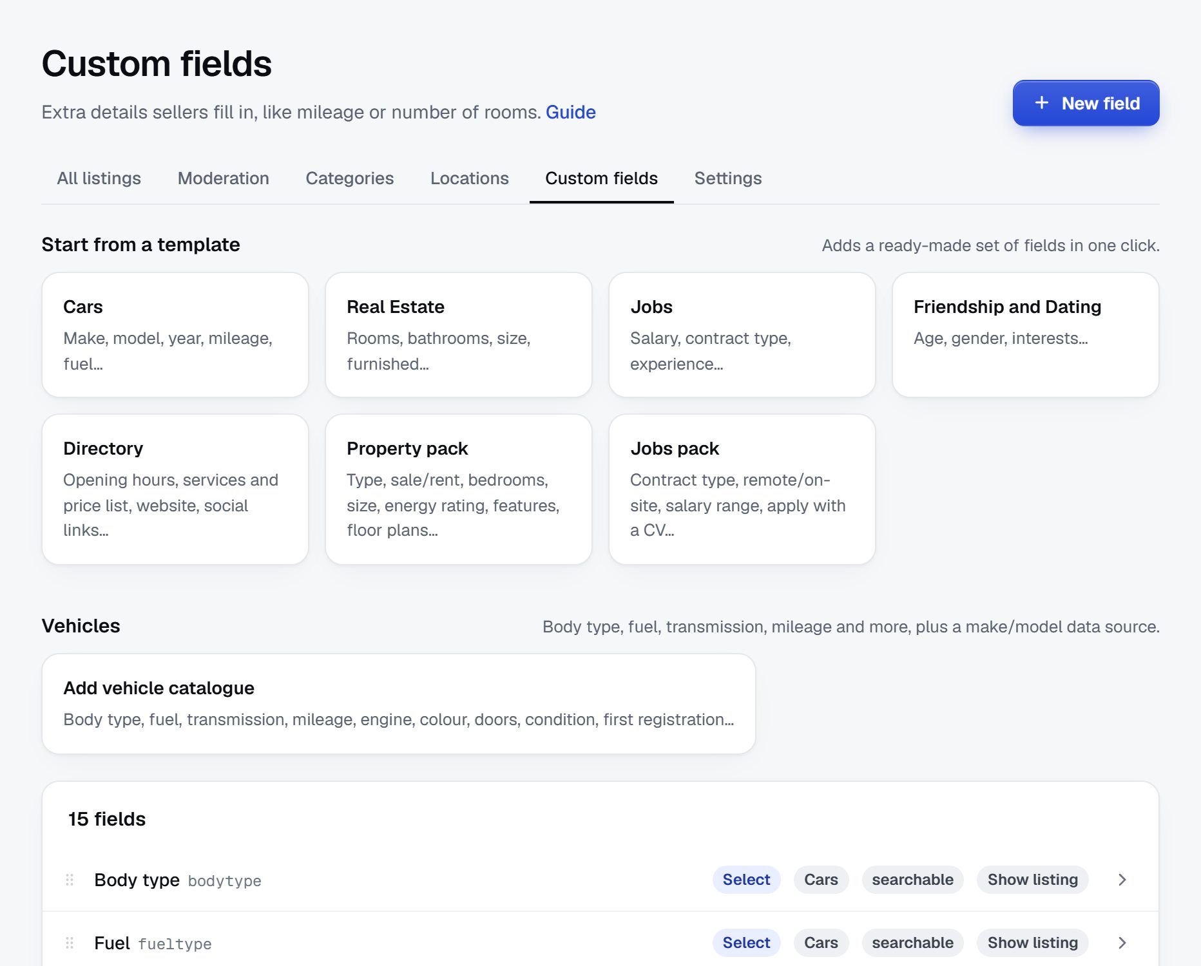Select the Custom fields tab
The width and height of the screenshot is (1201, 966).
pos(601,178)
